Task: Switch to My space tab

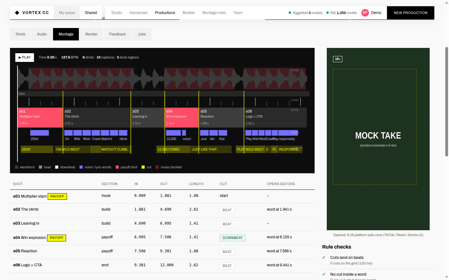Action: (x=67, y=13)
